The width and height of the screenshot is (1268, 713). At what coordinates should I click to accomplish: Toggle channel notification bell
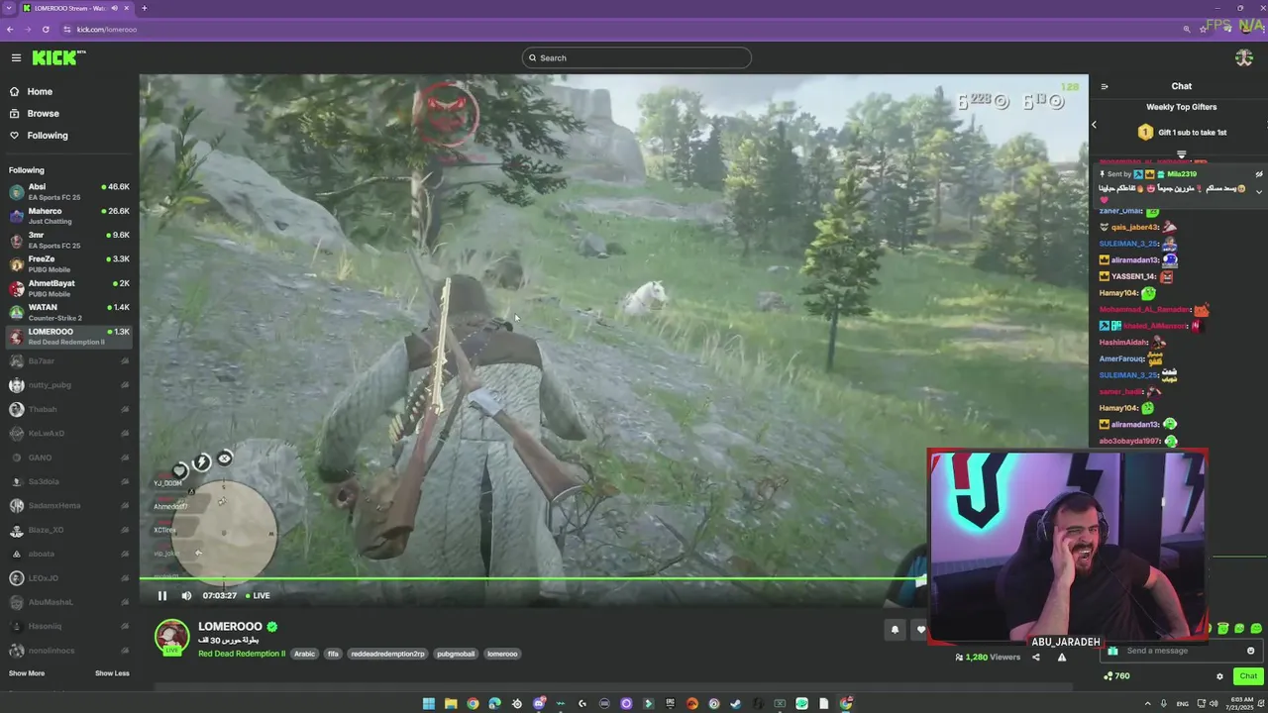[x=895, y=629]
